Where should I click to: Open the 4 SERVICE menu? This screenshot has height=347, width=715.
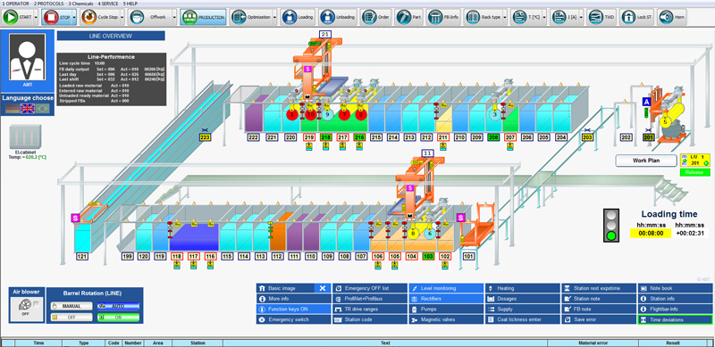[x=108, y=4]
